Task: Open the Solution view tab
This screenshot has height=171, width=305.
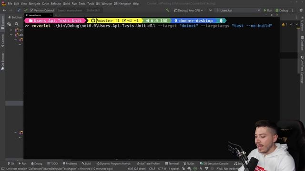Action: pyautogui.click(x=15, y=17)
